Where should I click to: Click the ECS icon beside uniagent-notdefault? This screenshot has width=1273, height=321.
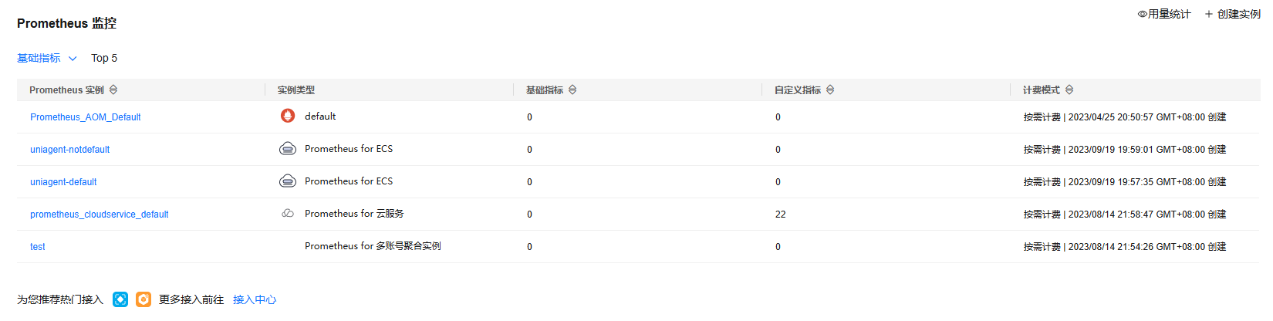[x=288, y=149]
